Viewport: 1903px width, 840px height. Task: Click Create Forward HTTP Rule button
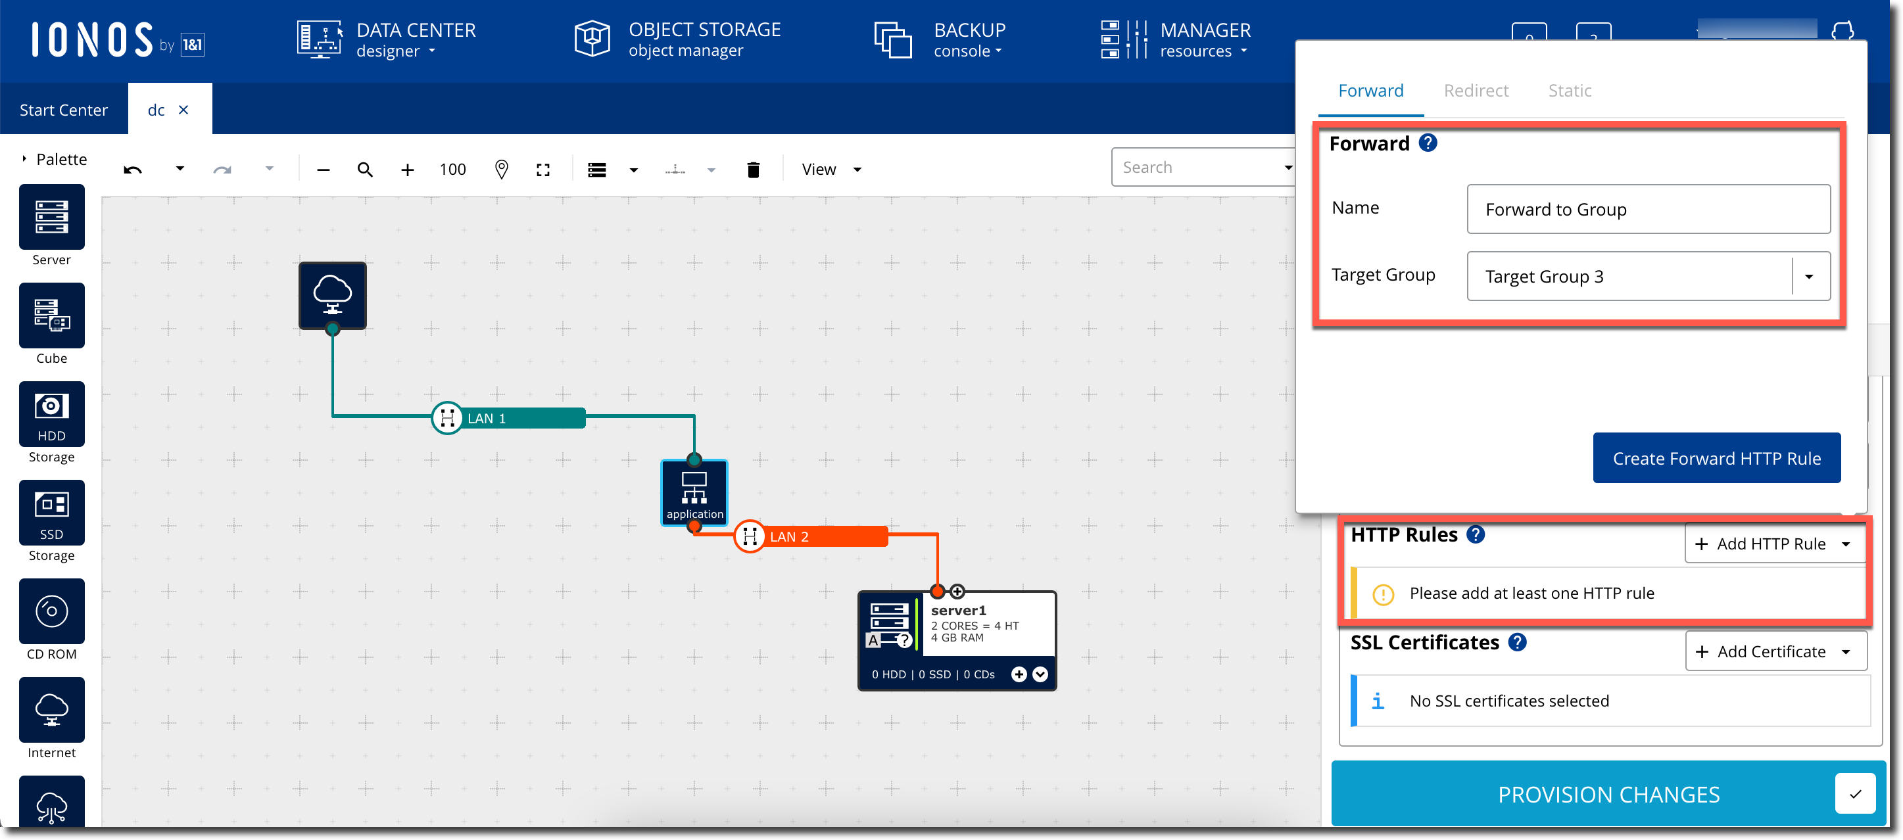1717,458
